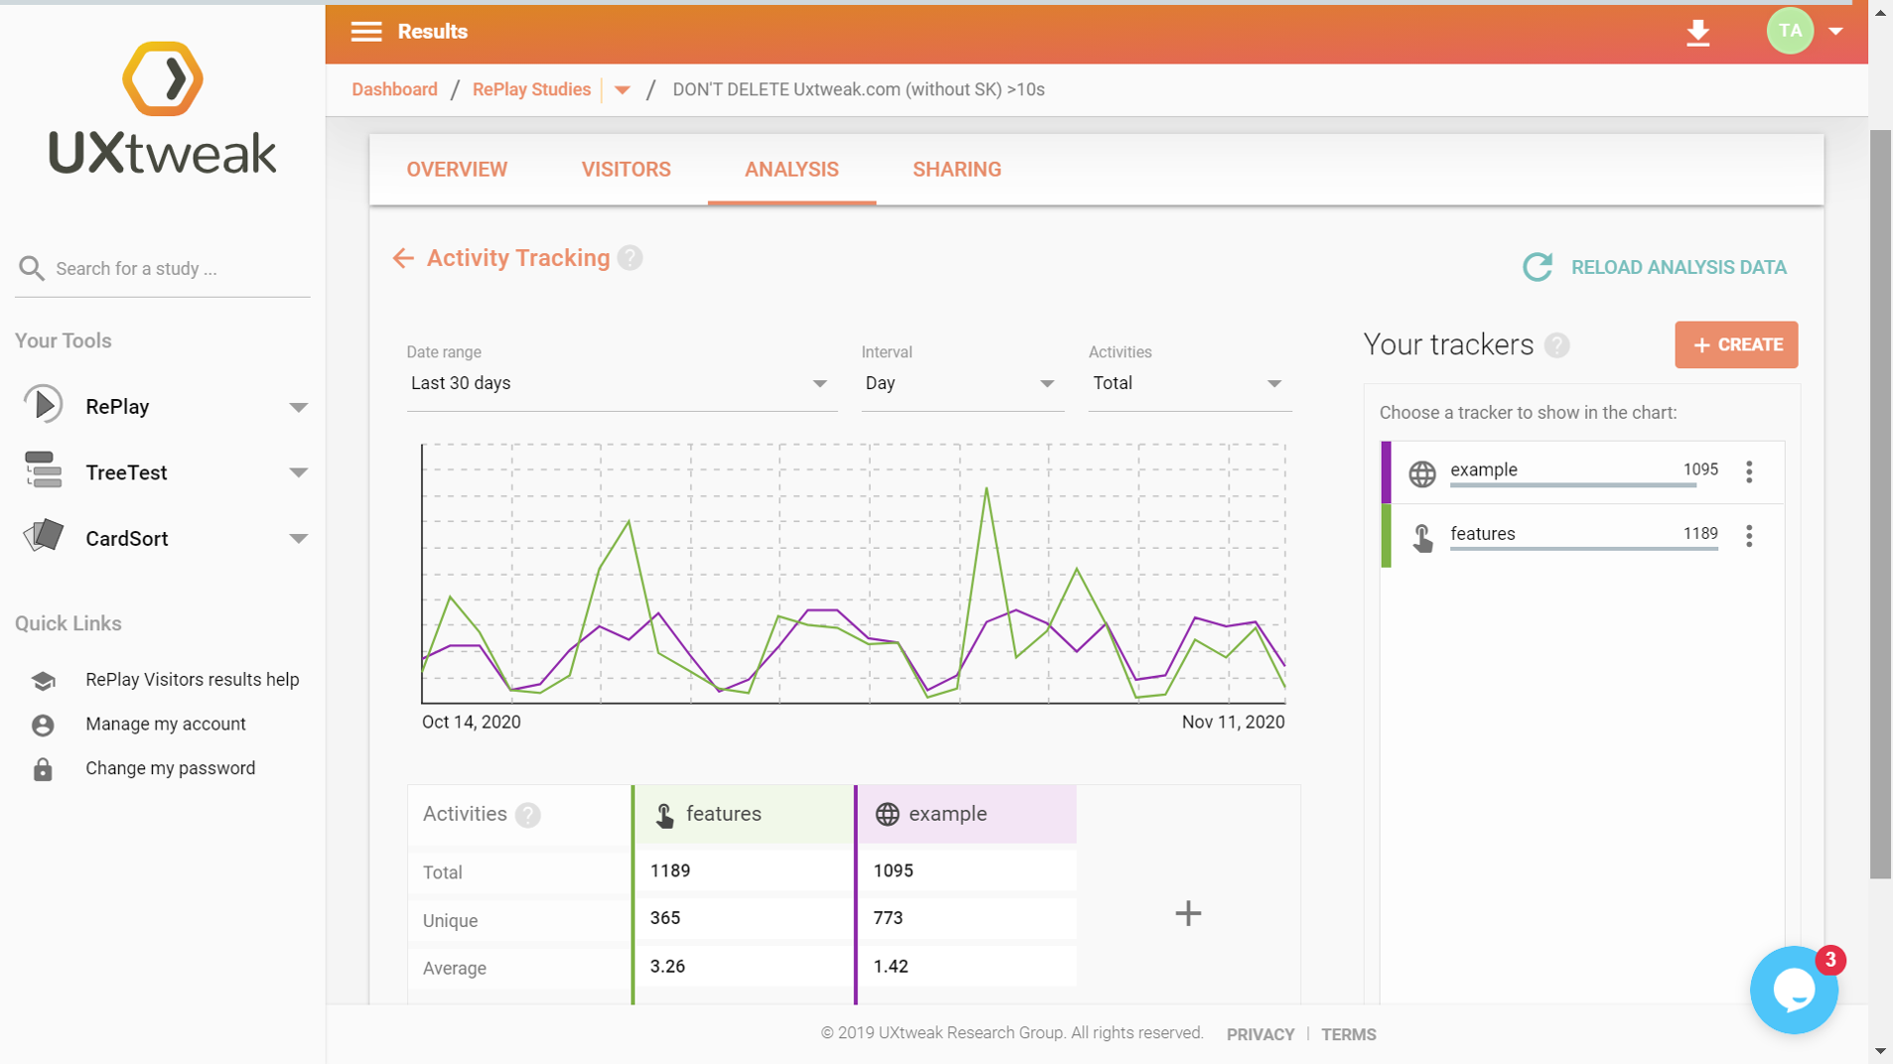Click the back arrow beside Activity Tracking
Image resolution: width=1893 pixels, height=1064 pixels.
click(402, 259)
